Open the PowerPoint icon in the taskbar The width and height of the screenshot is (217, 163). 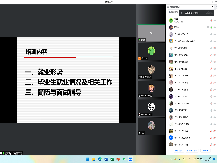tap(118, 159)
